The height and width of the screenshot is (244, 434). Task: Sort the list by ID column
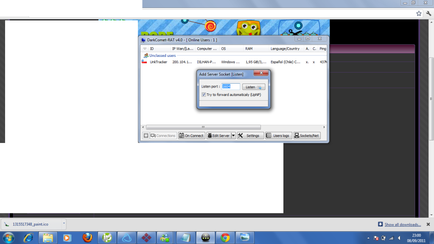click(160, 49)
